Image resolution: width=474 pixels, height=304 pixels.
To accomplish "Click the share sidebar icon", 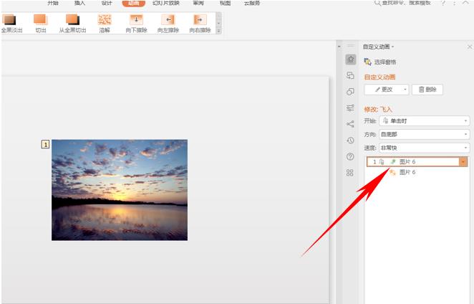I will 350,124.
